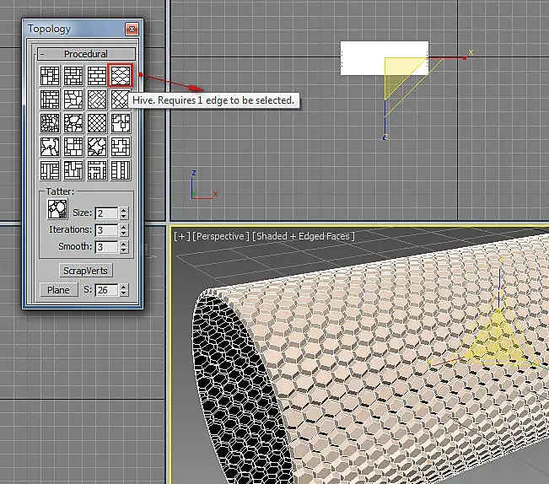Screen dimensions: 549x484
Task: Increase the Tatter Size spinner value
Action: 125,210
